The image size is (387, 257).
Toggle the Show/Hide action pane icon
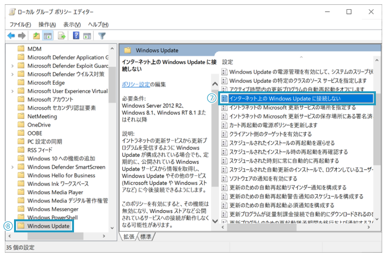click(x=87, y=36)
